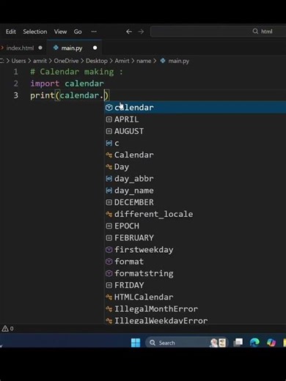Click the command center search box

click(218, 32)
